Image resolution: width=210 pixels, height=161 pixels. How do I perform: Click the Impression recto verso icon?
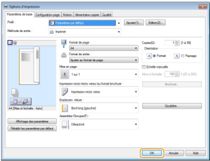(65, 92)
